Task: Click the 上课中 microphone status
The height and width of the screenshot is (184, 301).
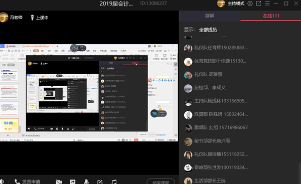Action: coord(40,18)
